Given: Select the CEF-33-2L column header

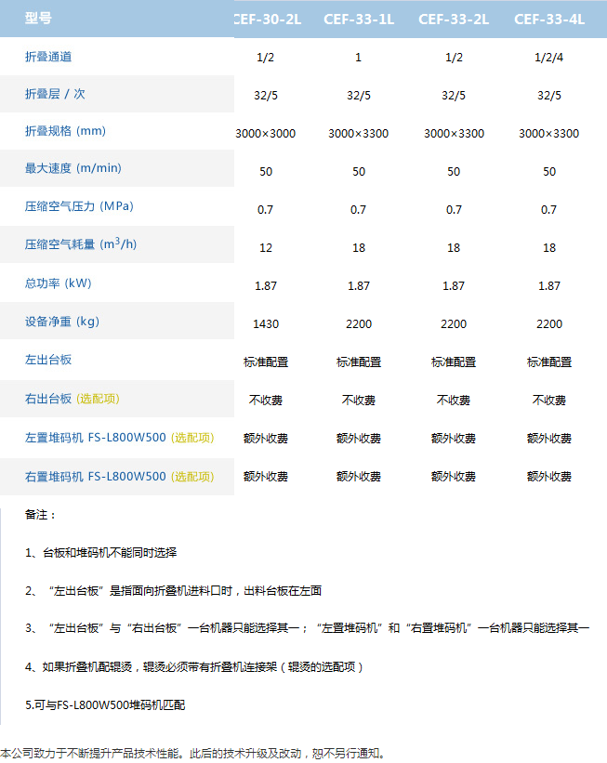Looking at the screenshot, I should point(454,19).
